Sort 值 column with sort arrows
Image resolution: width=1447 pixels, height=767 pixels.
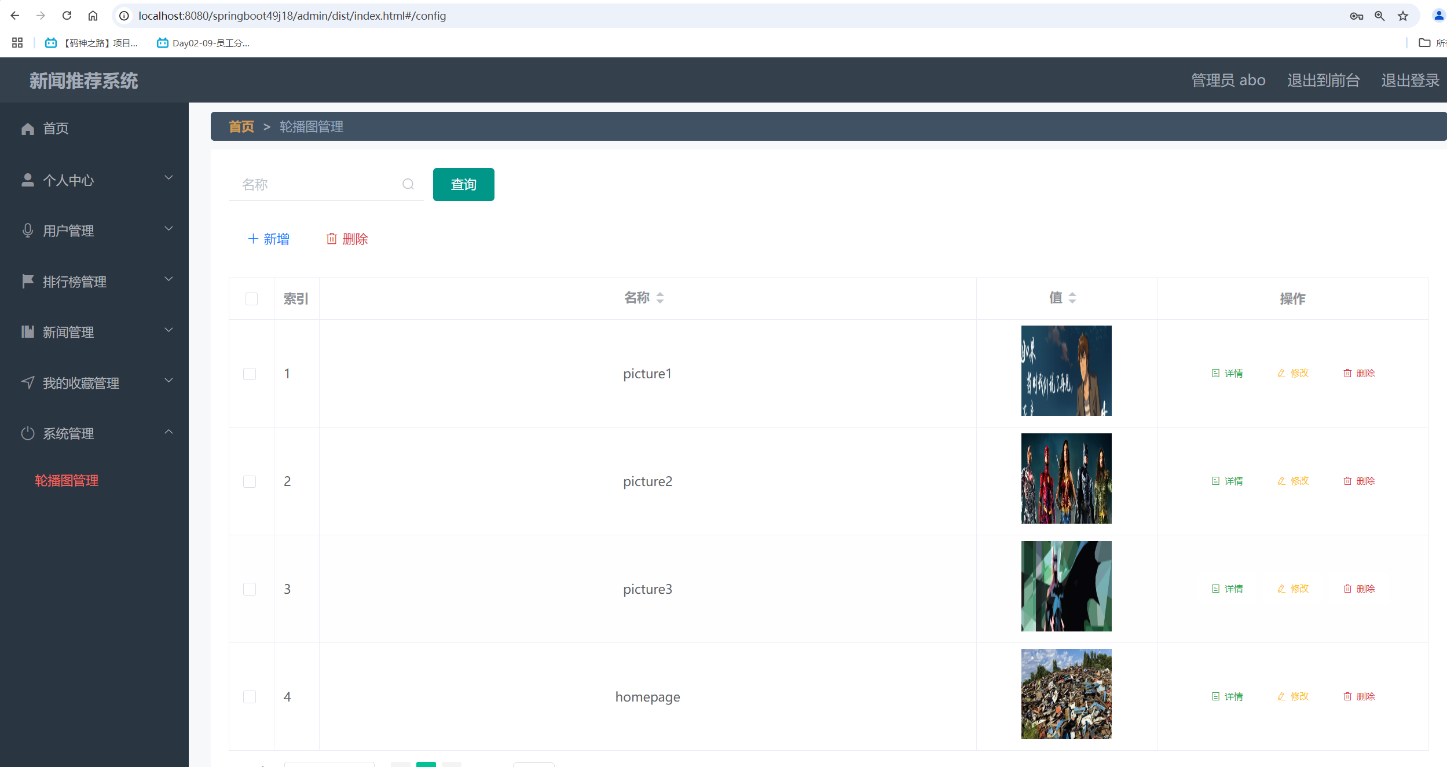pyautogui.click(x=1072, y=298)
